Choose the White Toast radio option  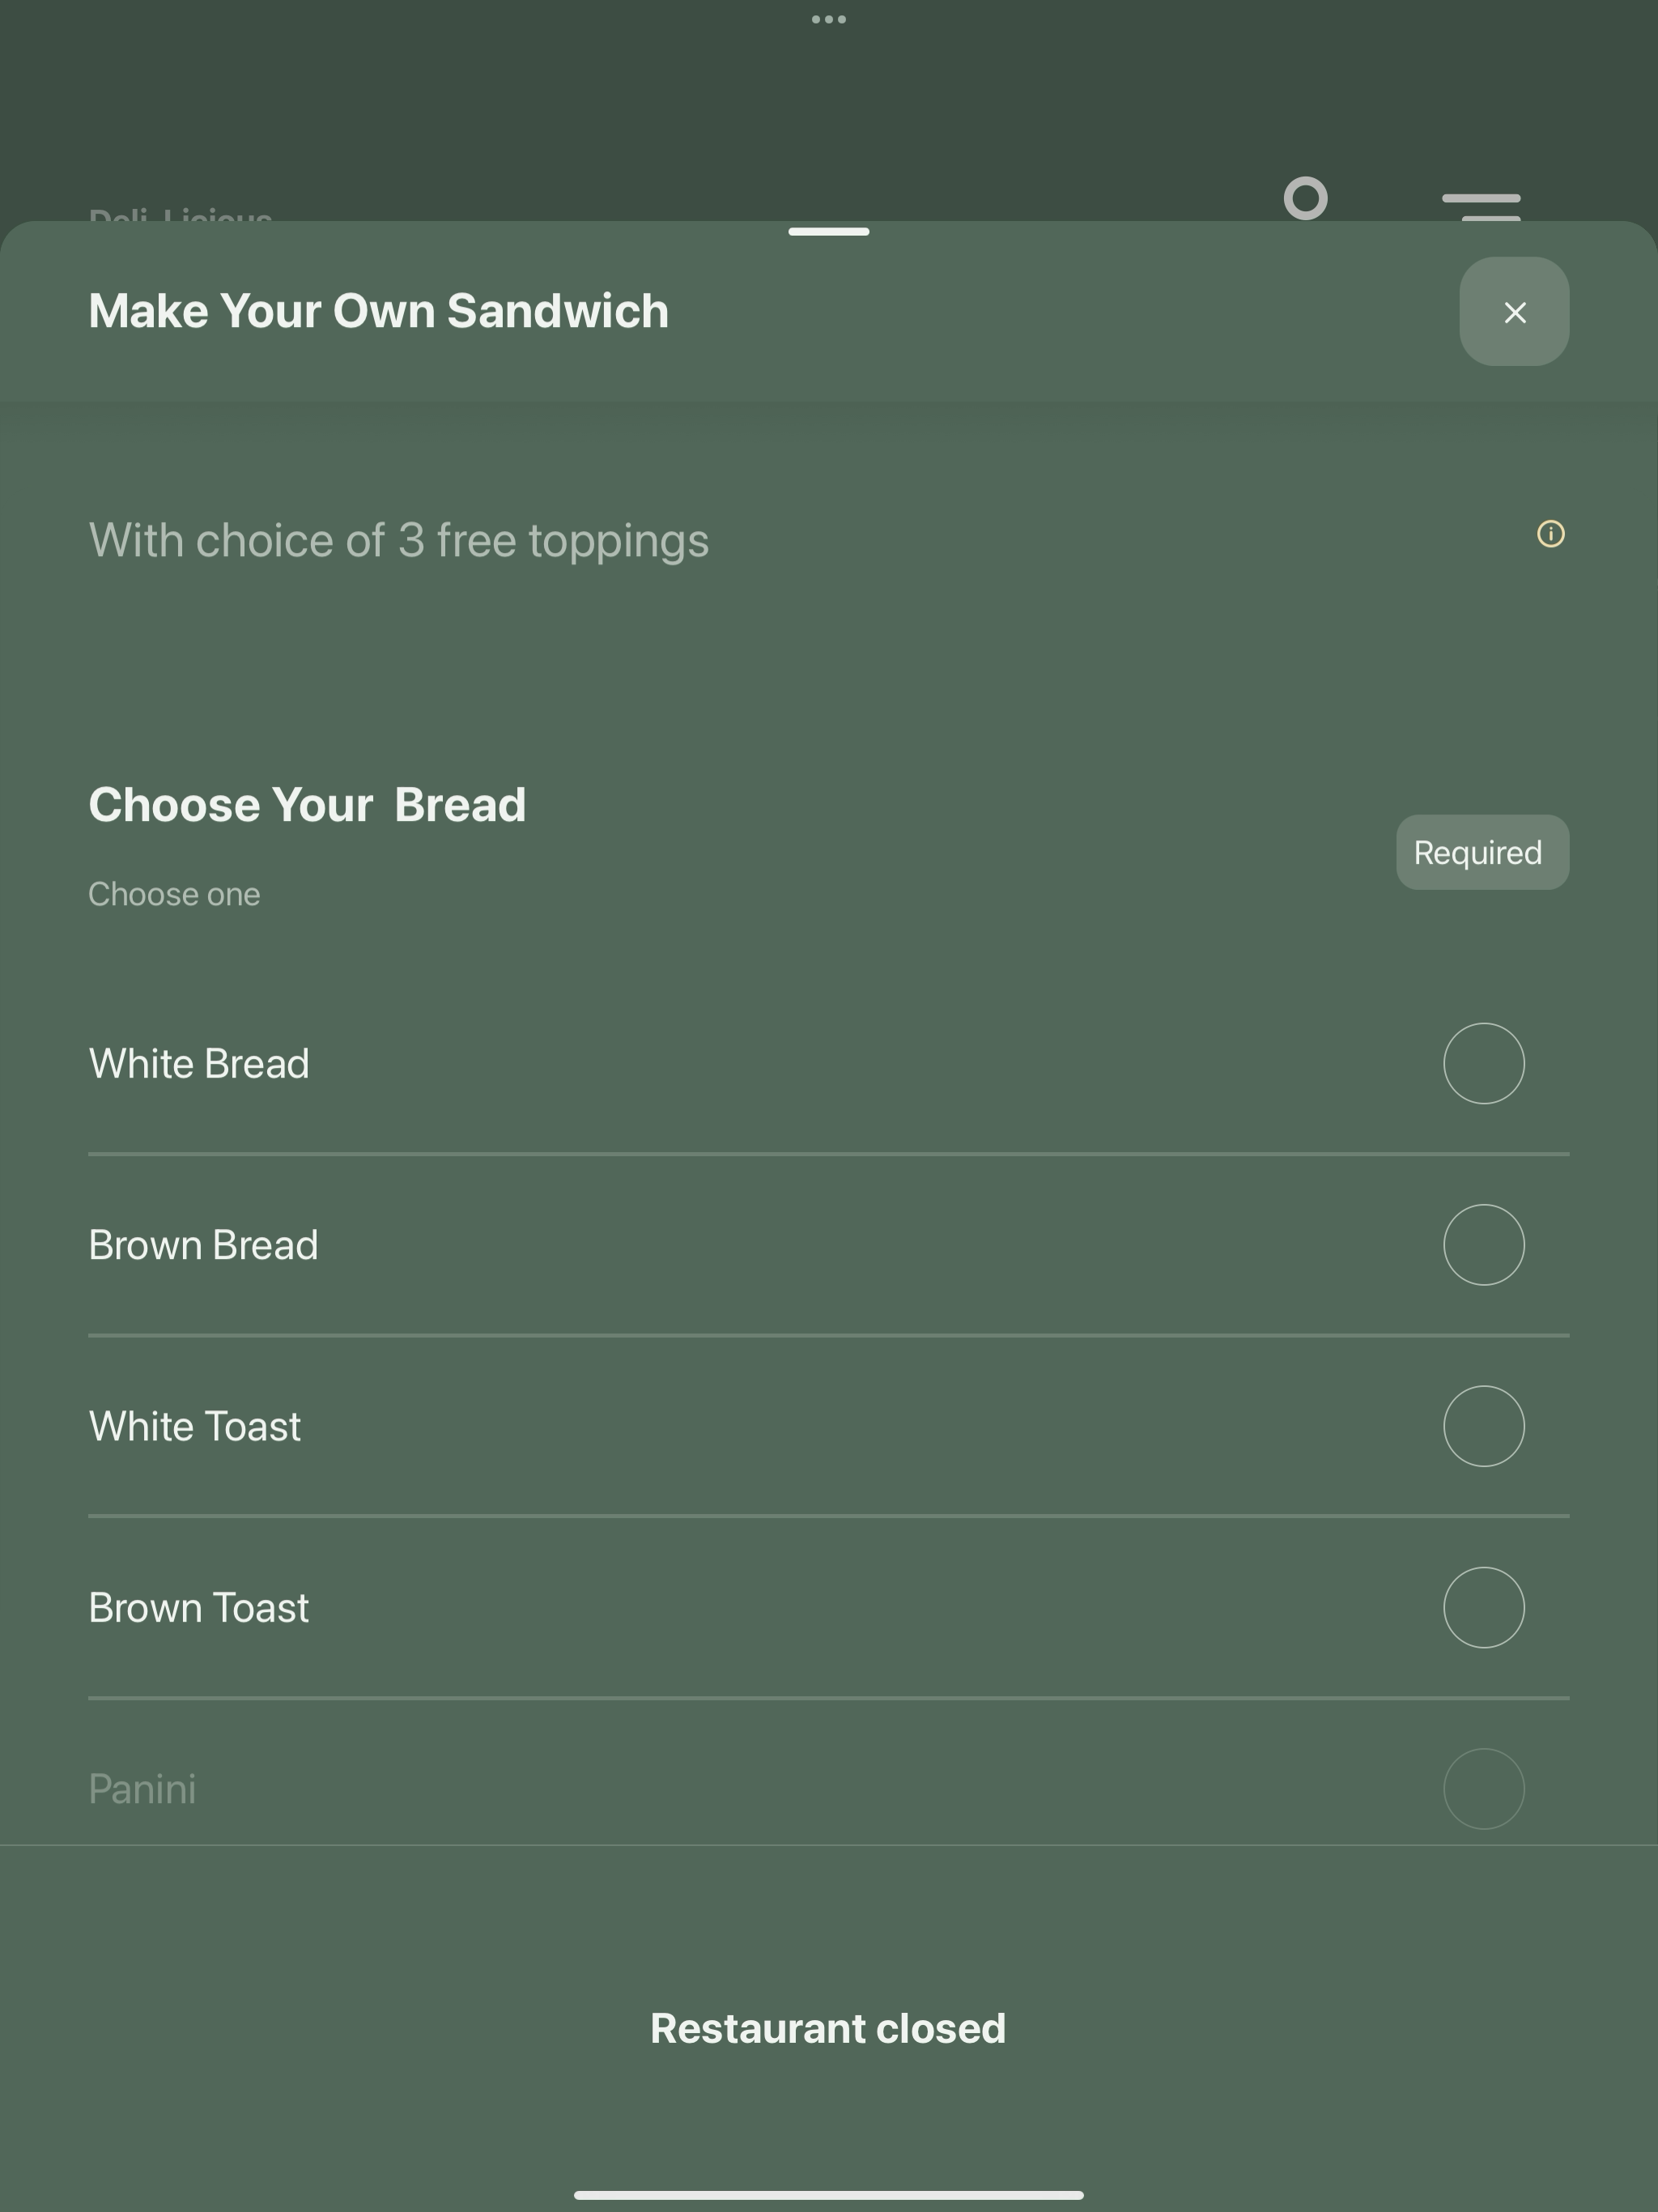(1484, 1426)
